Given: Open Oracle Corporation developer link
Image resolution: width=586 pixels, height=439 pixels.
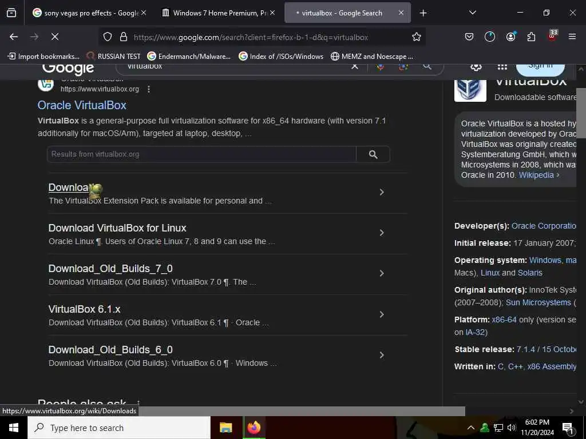Looking at the screenshot, I should [x=544, y=226].
